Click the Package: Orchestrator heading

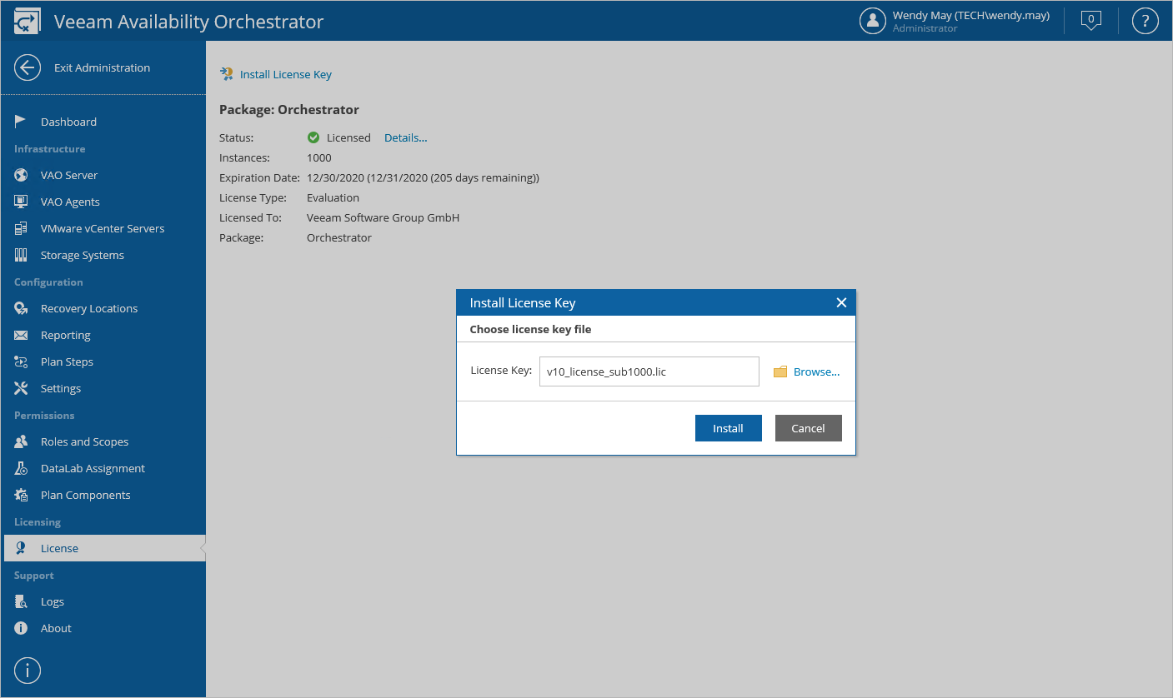(x=289, y=110)
